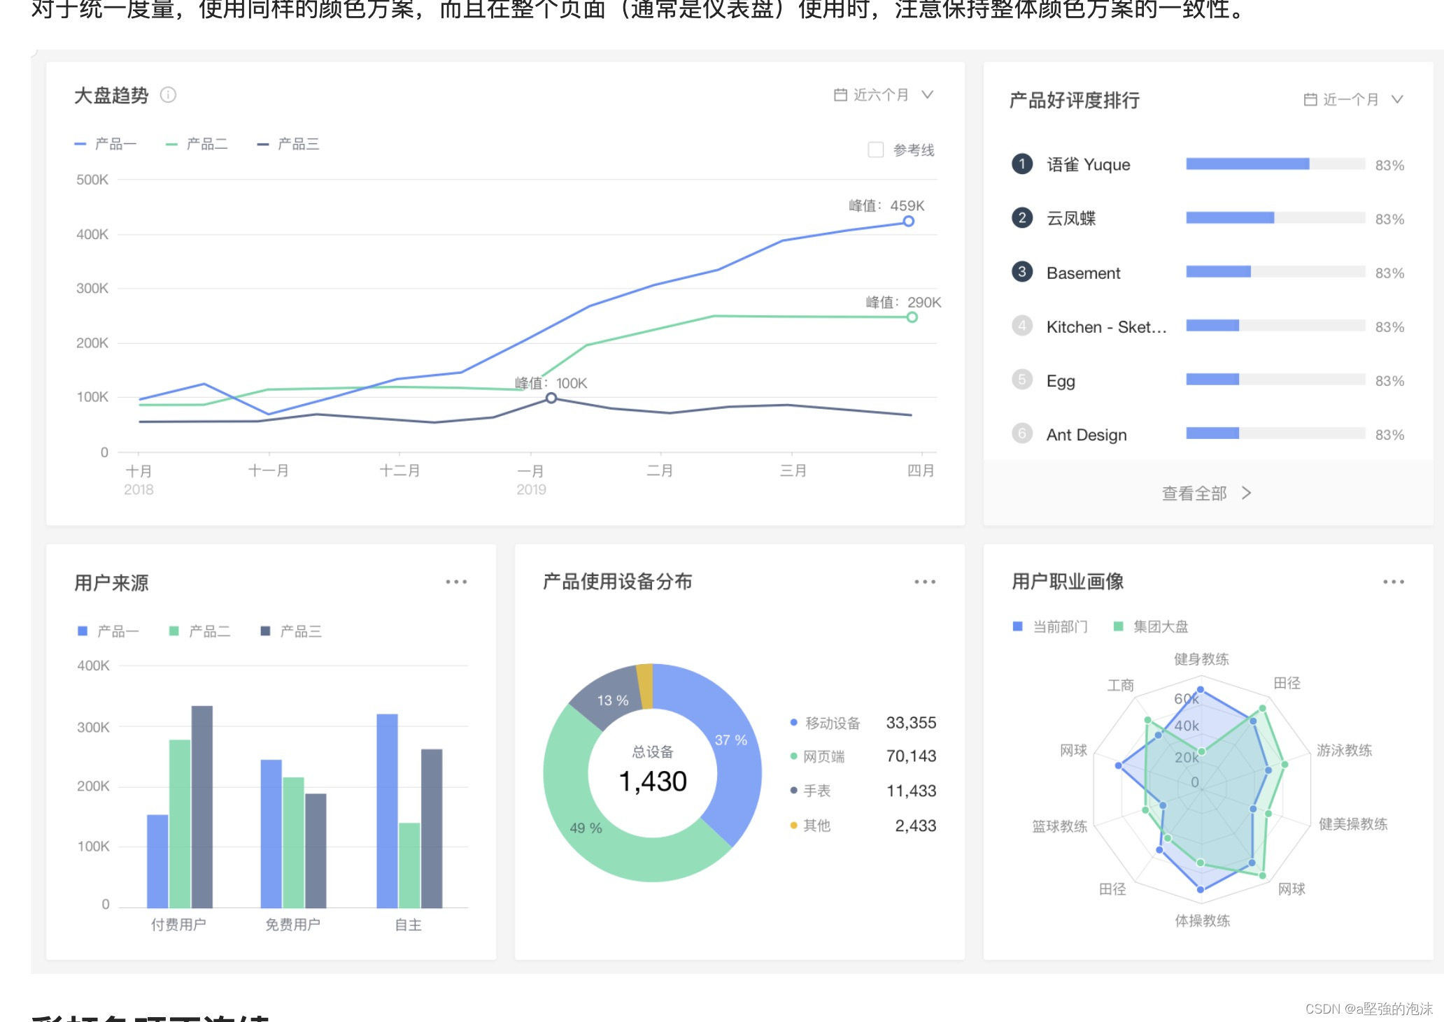1444x1022 pixels.
Task: Click rank badge 2 next to 云凤蝶
Action: [1022, 218]
